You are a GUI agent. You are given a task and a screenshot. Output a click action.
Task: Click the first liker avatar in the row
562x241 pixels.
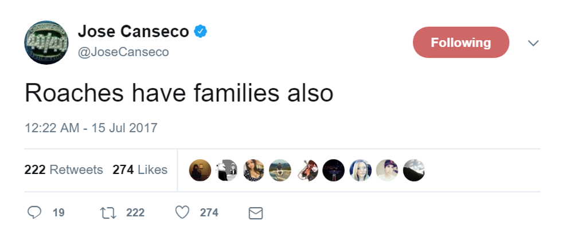(x=200, y=170)
